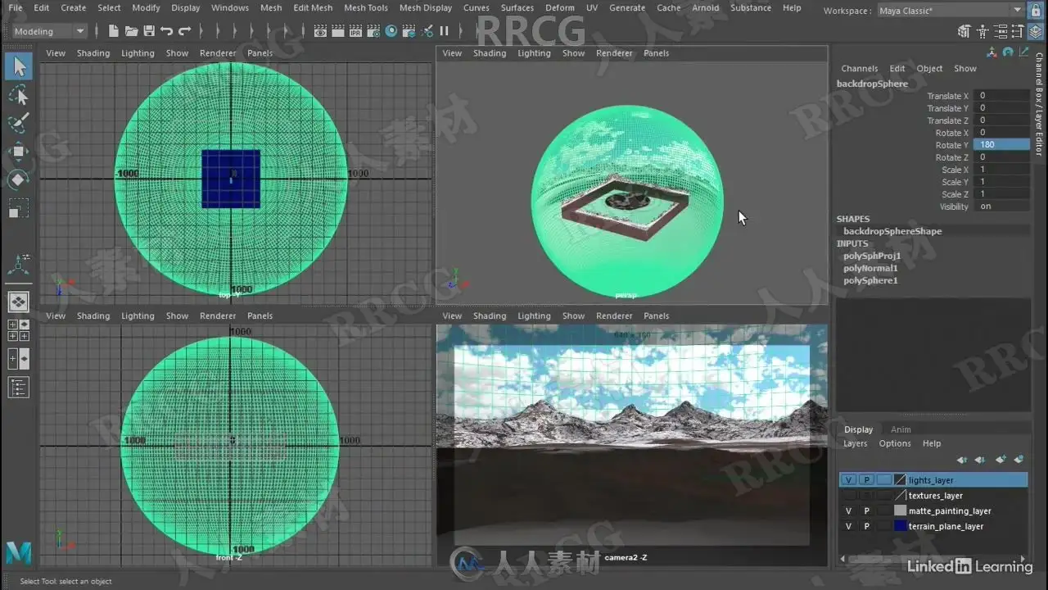The height and width of the screenshot is (590, 1048).
Task: Toggle visibility of terrain_plane_layer
Action: [x=849, y=527]
